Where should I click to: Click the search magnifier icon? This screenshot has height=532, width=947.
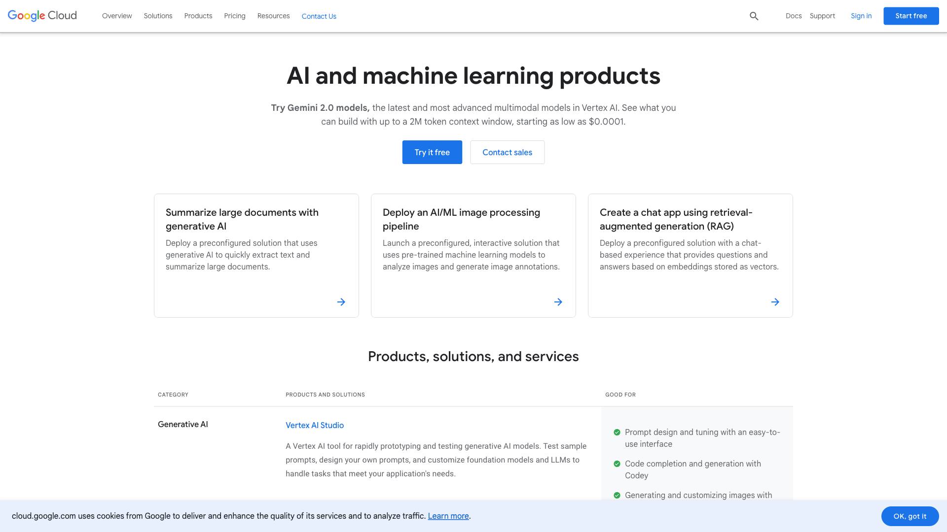(x=754, y=16)
